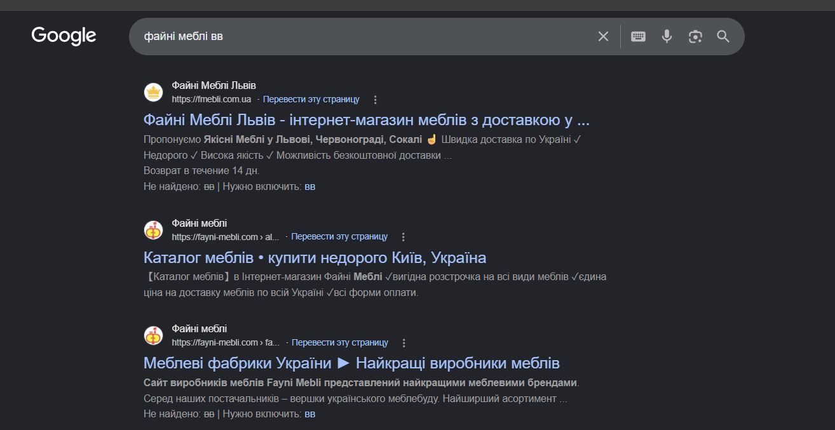Viewport: 835px width, 430px height.
Task: Start voice search with microphone icon
Action: point(667,36)
